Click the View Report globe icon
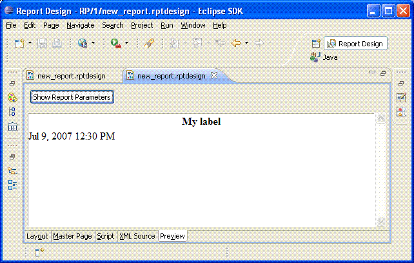414x263 pixels. coord(83,43)
